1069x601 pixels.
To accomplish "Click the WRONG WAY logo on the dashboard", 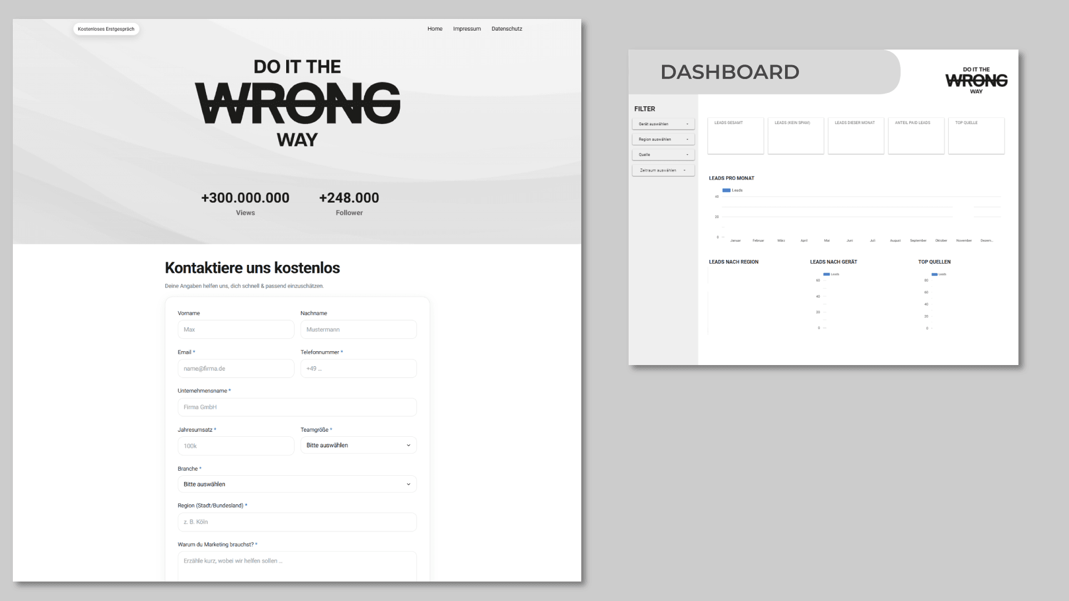I will coord(975,81).
